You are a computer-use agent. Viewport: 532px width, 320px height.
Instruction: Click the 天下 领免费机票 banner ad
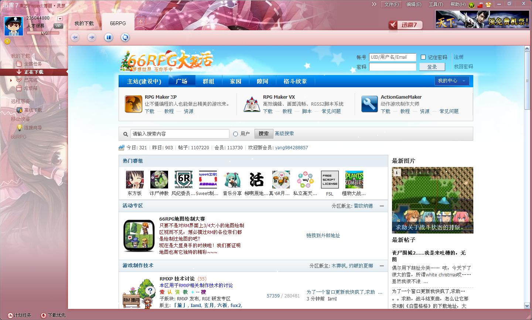tap(483, 20)
